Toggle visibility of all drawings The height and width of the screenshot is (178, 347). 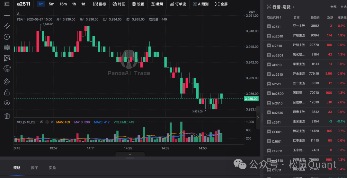(x=7, y=103)
